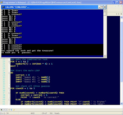Click the INPUT "Guess #1:" code line
This screenshot has width=123, height=115.
pos(33,77)
